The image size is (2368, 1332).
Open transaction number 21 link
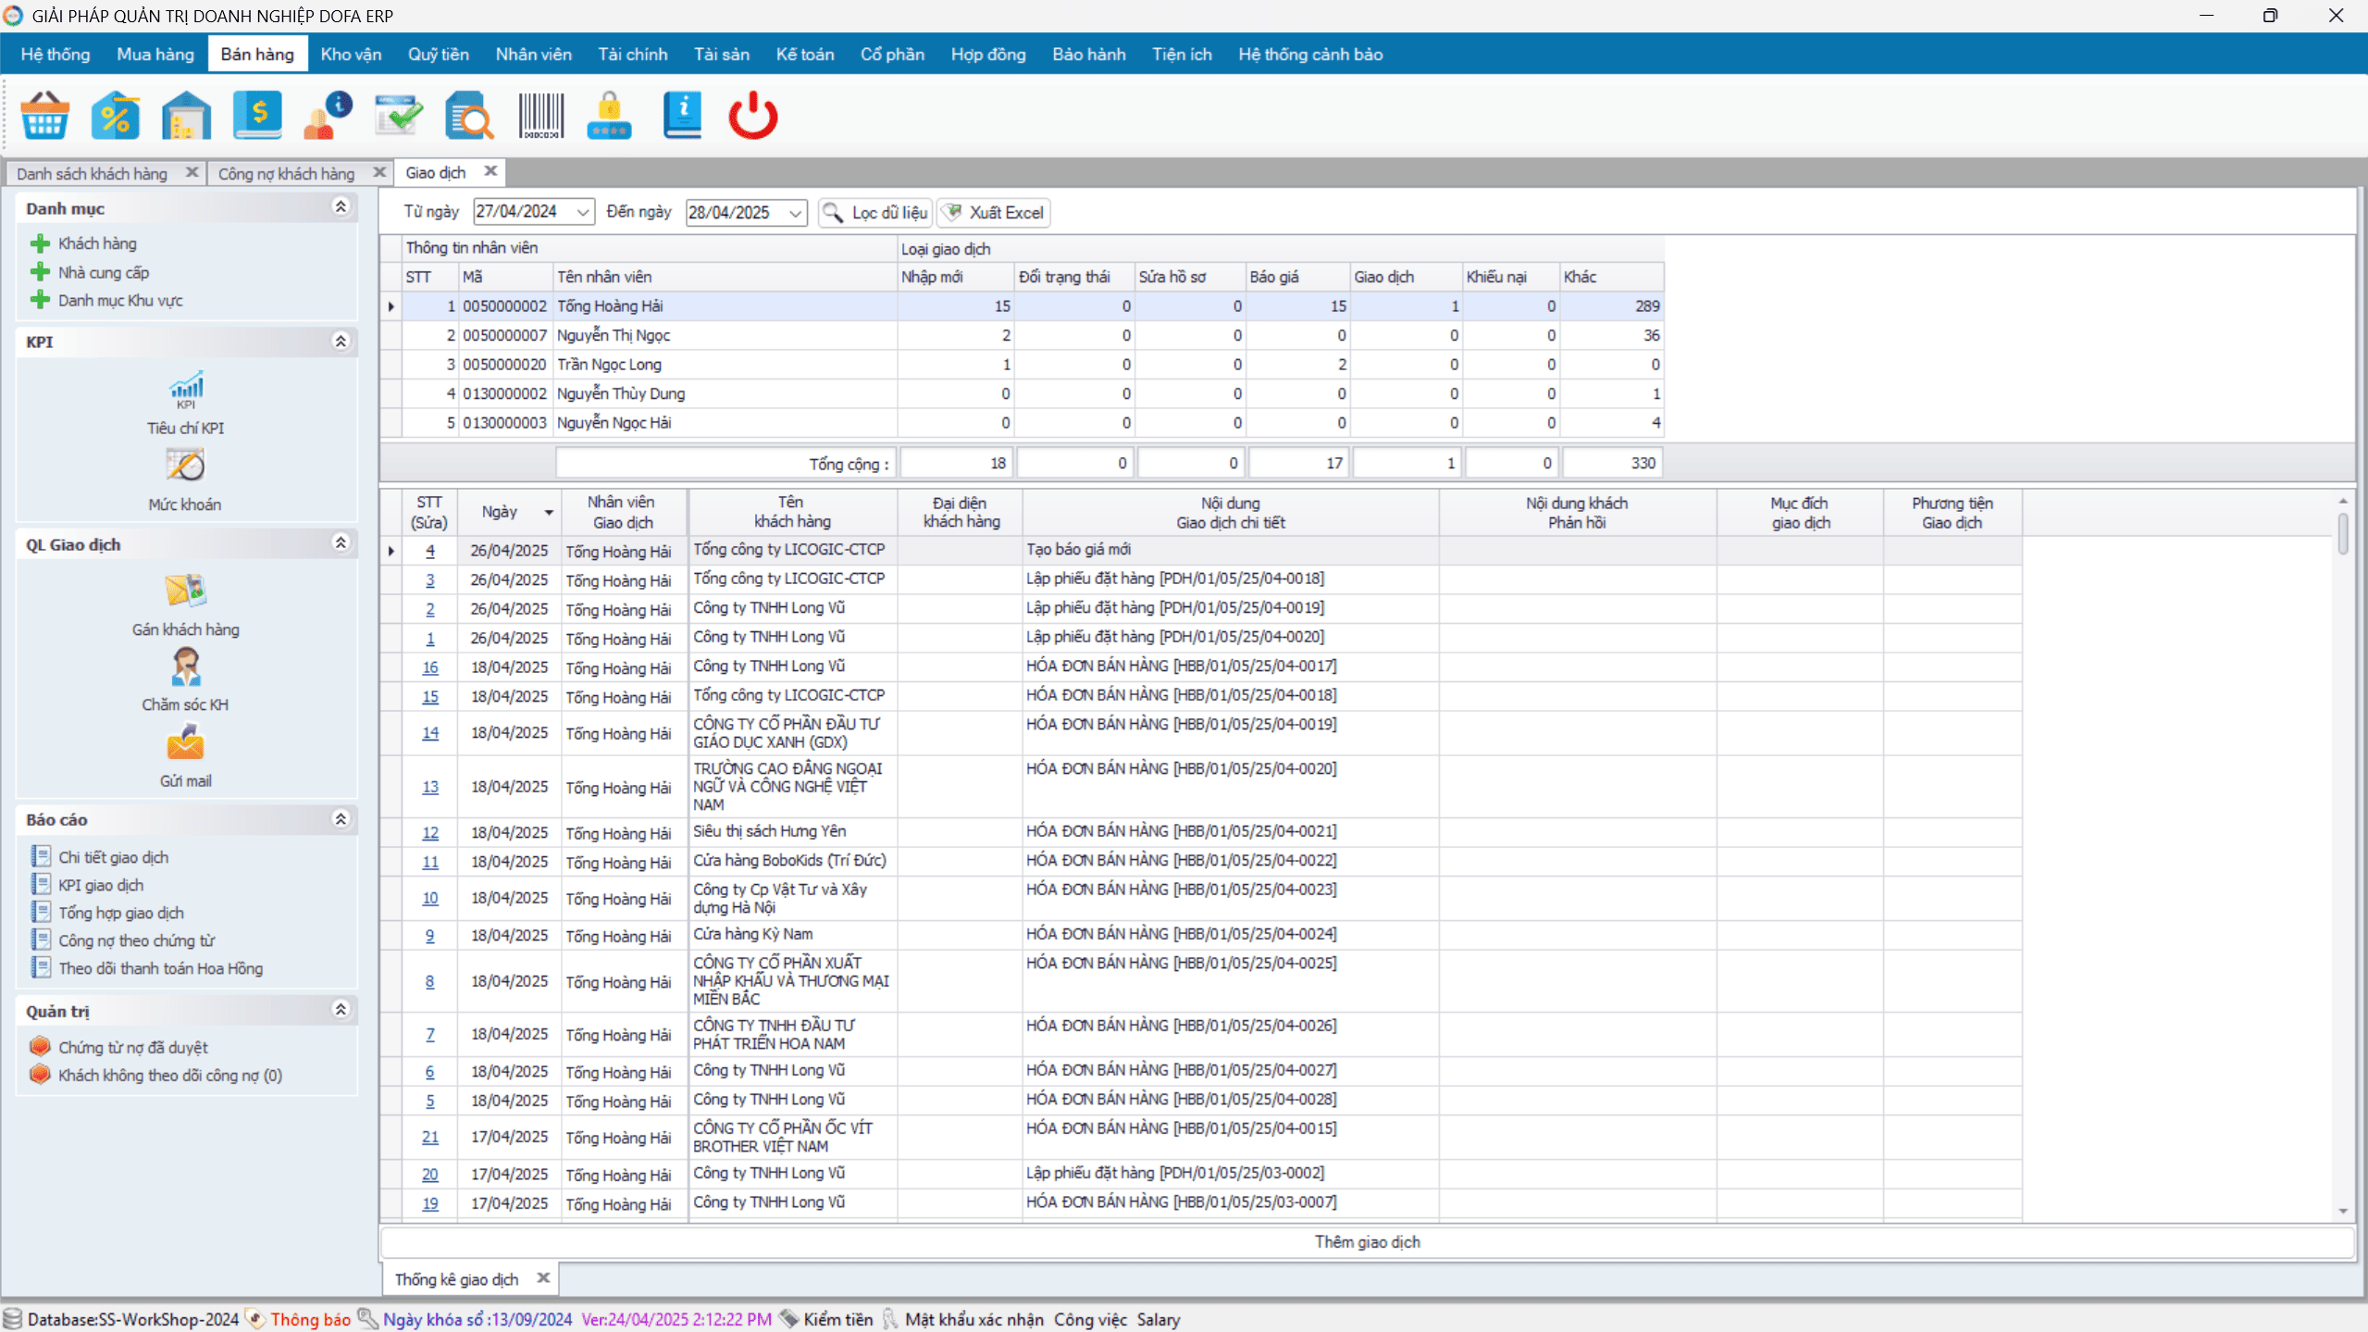tap(430, 1137)
